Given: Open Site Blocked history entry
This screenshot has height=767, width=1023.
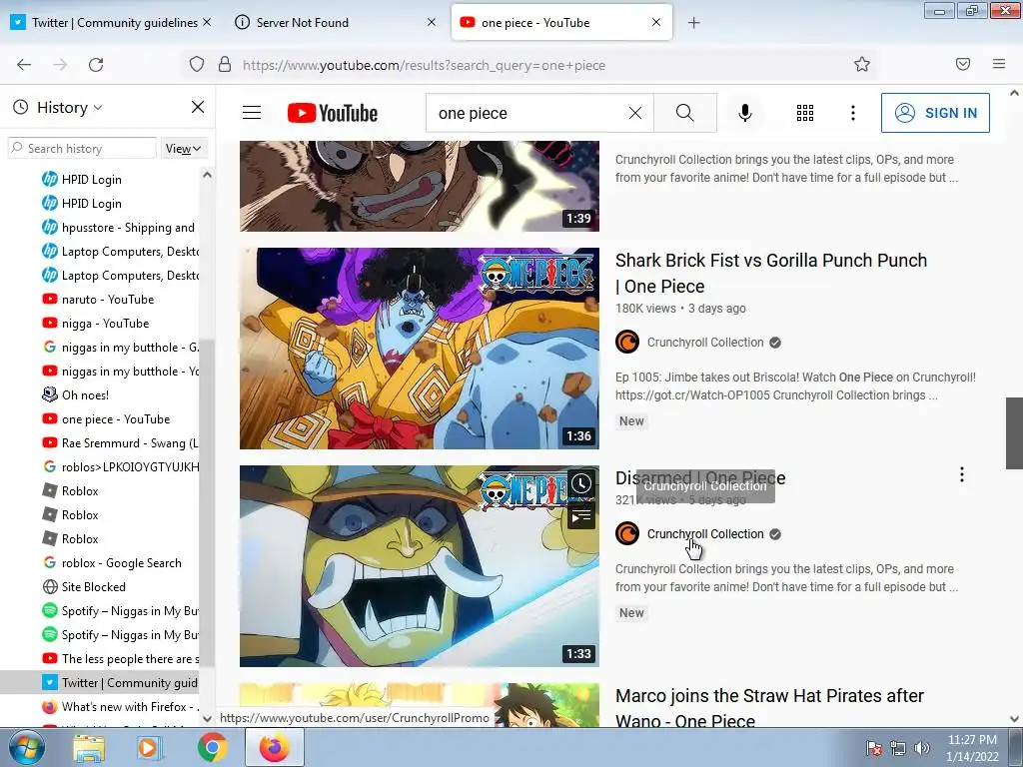Looking at the screenshot, I should pyautogui.click(x=93, y=587).
